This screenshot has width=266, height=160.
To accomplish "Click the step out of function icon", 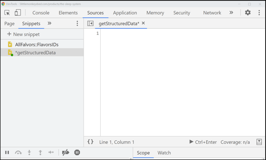I will (x=40, y=153).
